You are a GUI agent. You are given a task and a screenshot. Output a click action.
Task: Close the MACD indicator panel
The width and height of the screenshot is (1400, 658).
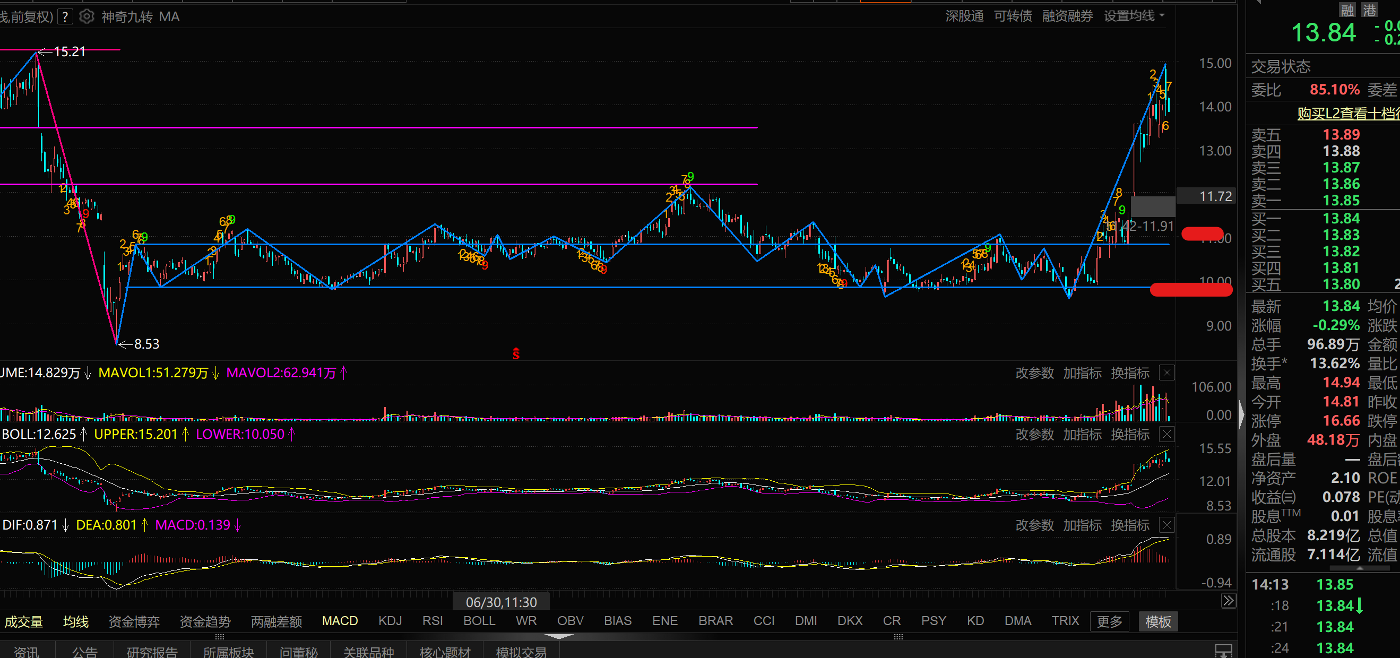[x=1167, y=525]
